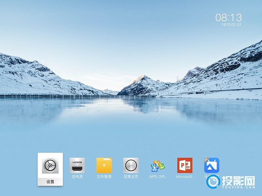Screen dimensions: 262x196
Task: Click the 信号源 label text
Action: click(x=77, y=177)
